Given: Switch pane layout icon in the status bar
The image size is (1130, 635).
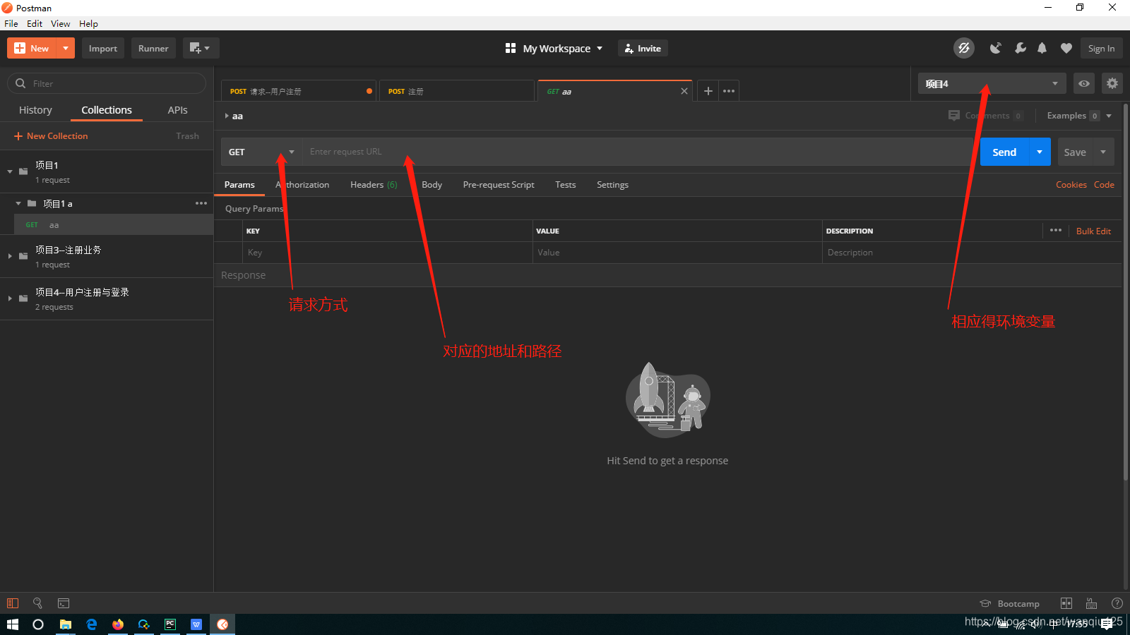Looking at the screenshot, I should [x=1066, y=603].
